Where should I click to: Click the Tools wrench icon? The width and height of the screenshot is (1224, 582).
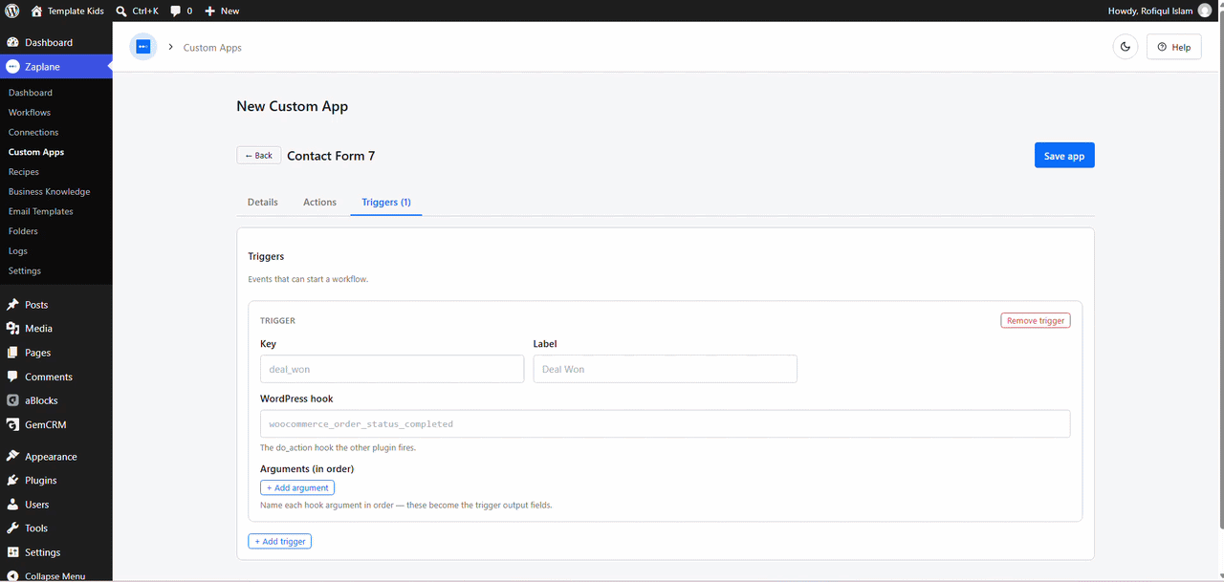point(12,528)
